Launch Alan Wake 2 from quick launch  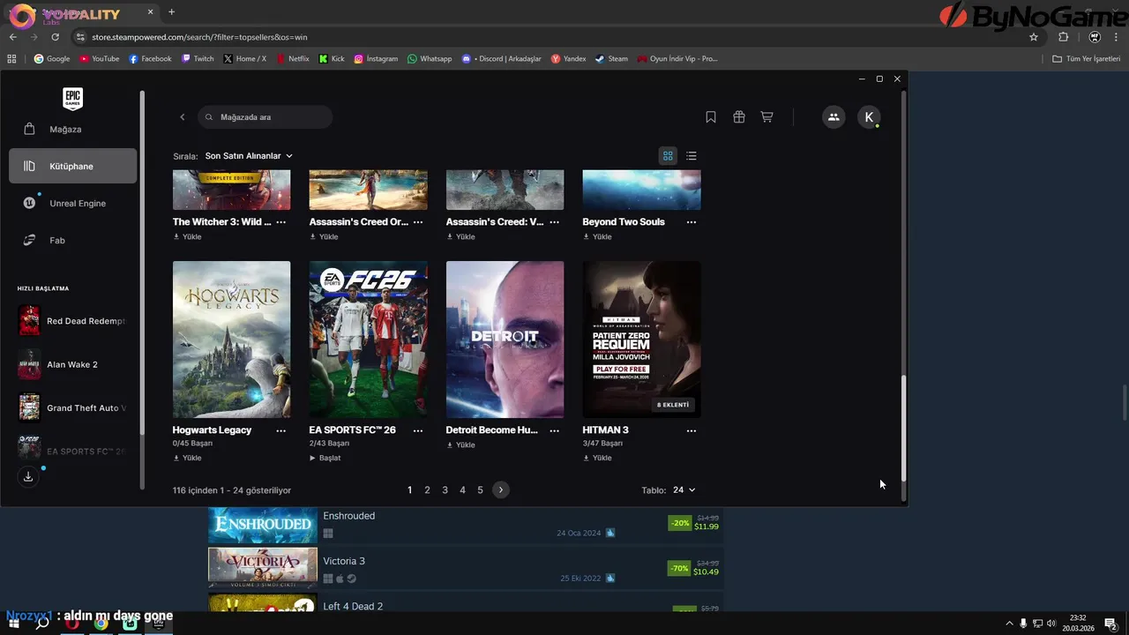pyautogui.click(x=73, y=364)
